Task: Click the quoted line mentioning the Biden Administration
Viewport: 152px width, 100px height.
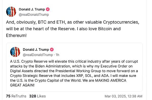Action: pyautogui.click(x=71, y=66)
